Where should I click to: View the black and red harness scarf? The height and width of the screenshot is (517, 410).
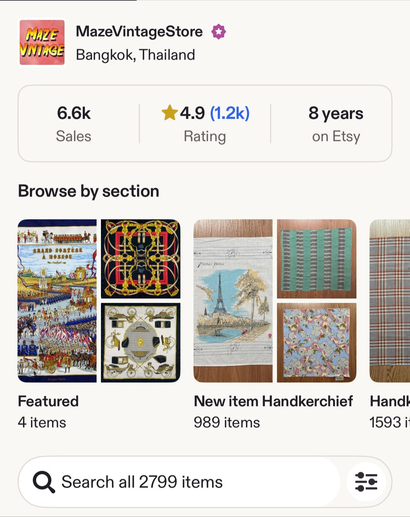(141, 258)
